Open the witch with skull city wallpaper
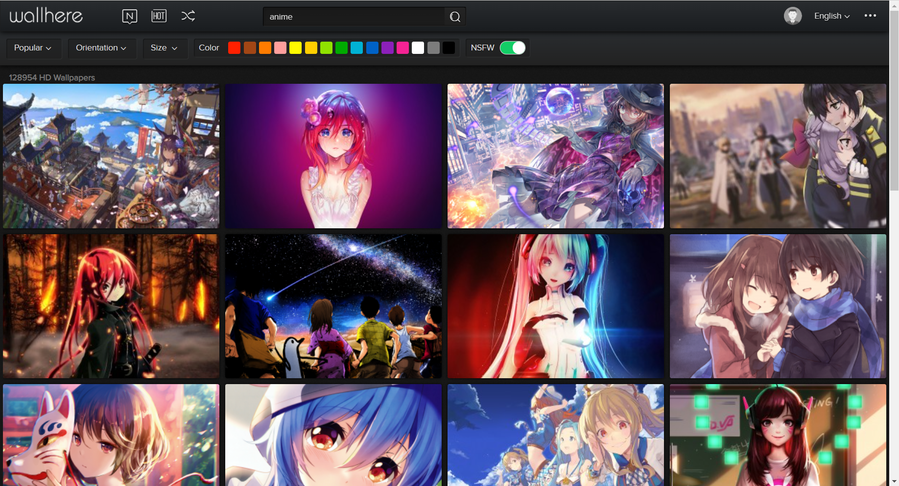Viewport: 899px width, 486px height. click(556, 156)
